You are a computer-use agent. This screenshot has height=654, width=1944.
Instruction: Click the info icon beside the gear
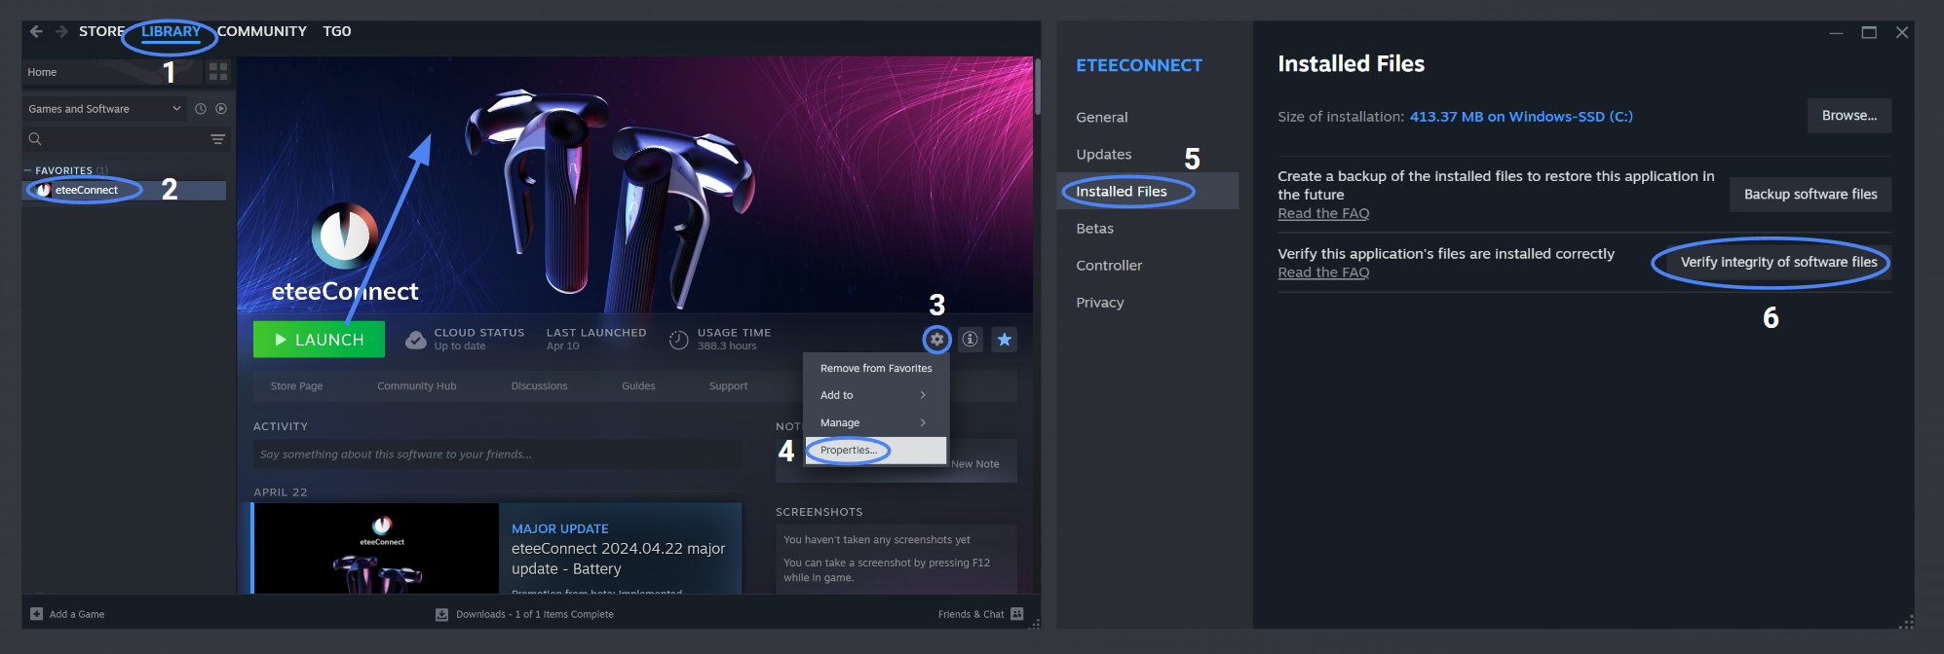971,340
